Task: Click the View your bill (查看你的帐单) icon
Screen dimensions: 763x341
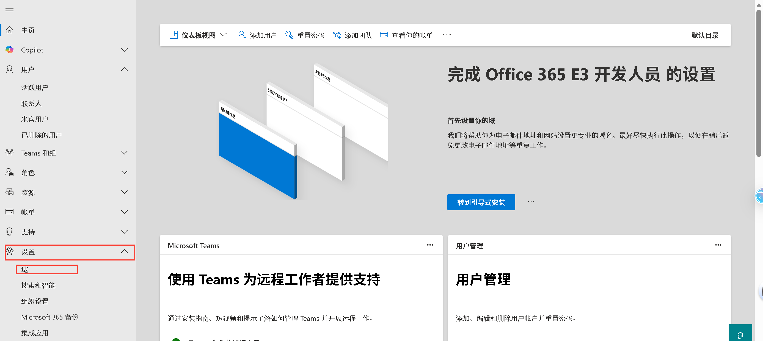Action: 384,35
